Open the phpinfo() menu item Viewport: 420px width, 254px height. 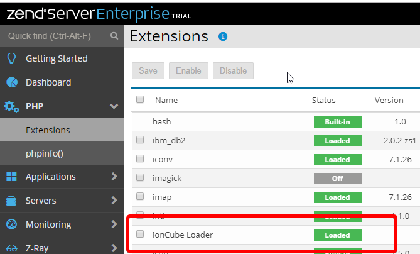45,153
